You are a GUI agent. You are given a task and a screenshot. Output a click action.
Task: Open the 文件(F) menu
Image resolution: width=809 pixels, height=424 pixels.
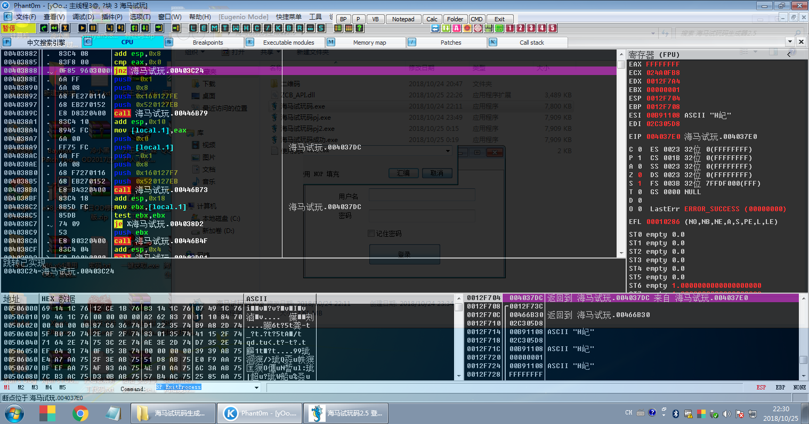(x=26, y=17)
